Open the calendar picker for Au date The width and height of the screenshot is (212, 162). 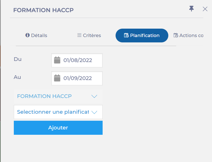[x=57, y=78]
